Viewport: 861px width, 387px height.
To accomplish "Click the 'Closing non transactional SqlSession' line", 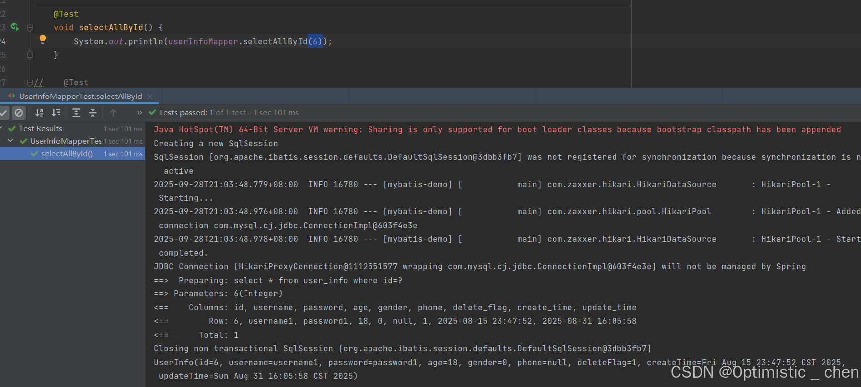I will pos(403,349).
